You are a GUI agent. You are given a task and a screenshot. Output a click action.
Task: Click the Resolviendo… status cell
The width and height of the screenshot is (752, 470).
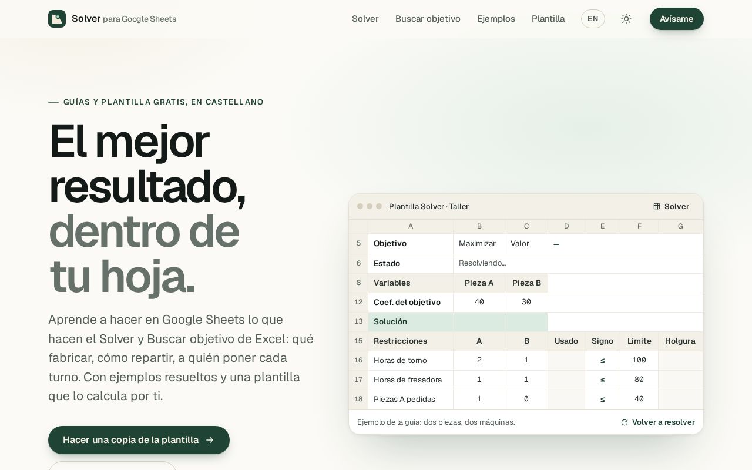[x=578, y=263]
